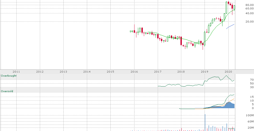Click the 20M volume axis label
Viewport: 254px width, 131px height.
pos(251,128)
